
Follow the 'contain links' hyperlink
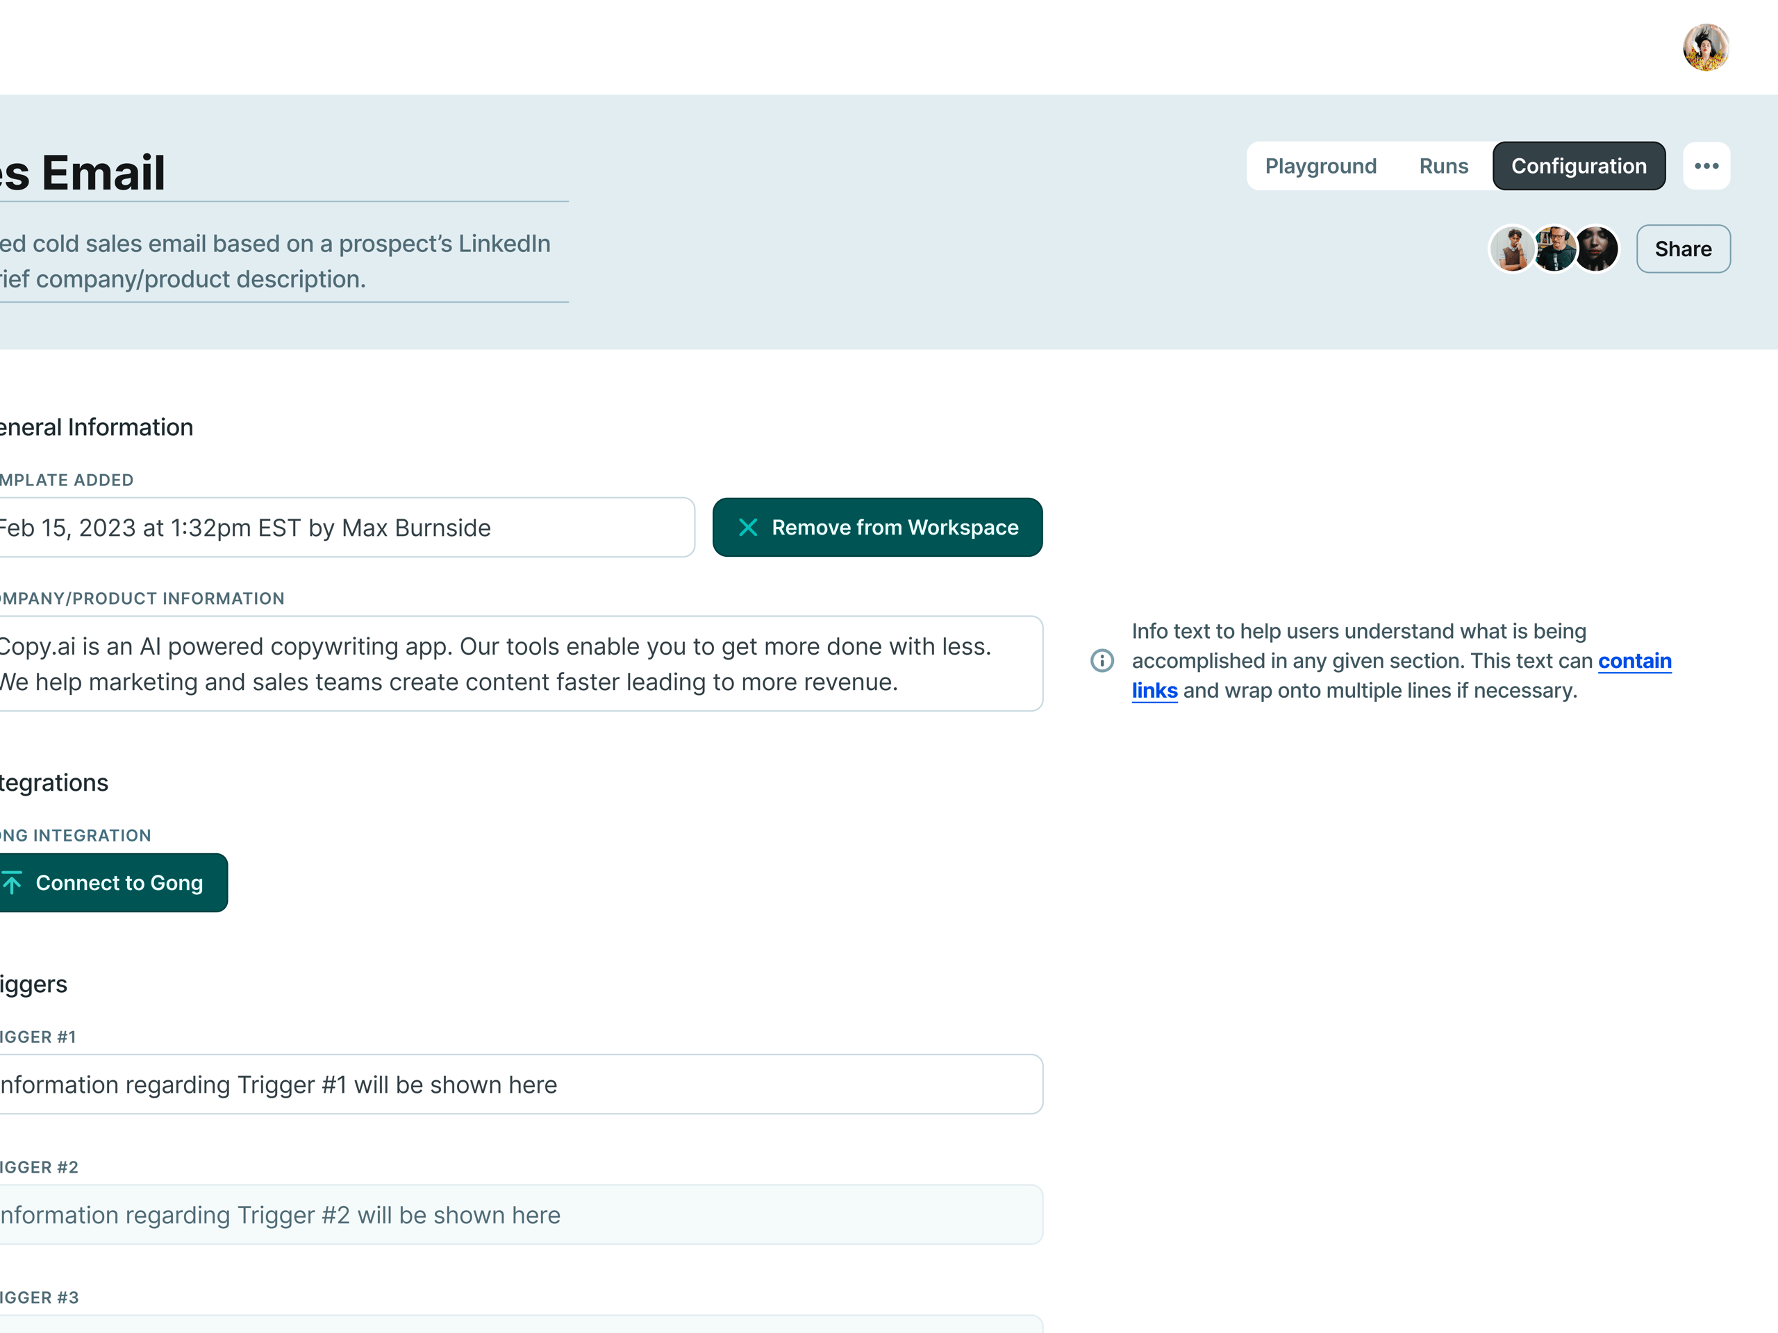point(1634,661)
